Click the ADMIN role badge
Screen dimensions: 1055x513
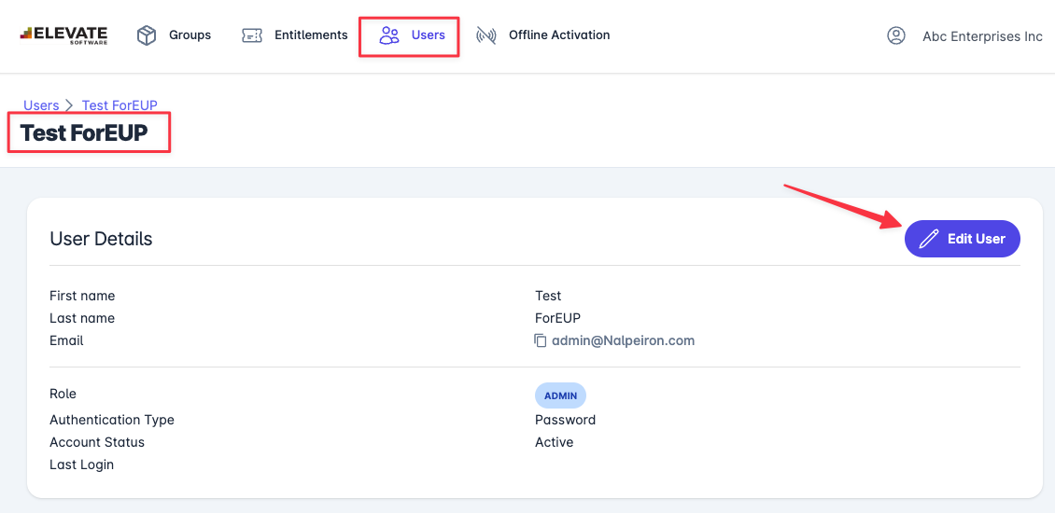pos(560,395)
